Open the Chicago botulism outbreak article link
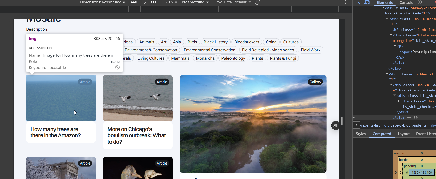The image size is (436, 179). [137, 135]
